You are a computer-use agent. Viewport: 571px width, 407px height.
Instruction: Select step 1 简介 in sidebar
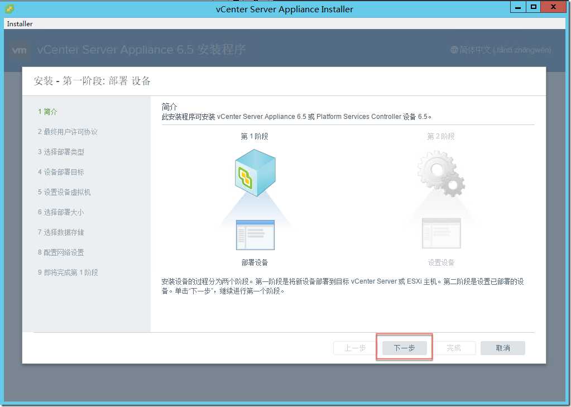click(x=47, y=112)
